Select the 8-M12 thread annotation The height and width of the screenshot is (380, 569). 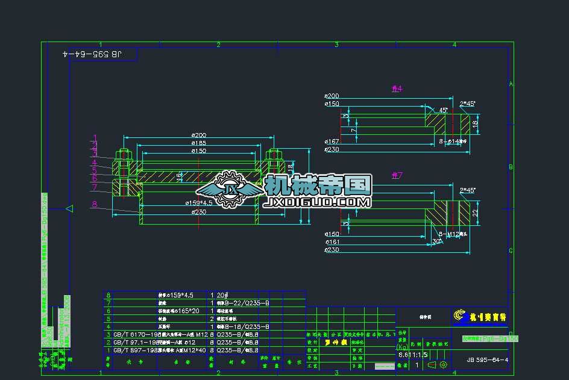coord(456,233)
